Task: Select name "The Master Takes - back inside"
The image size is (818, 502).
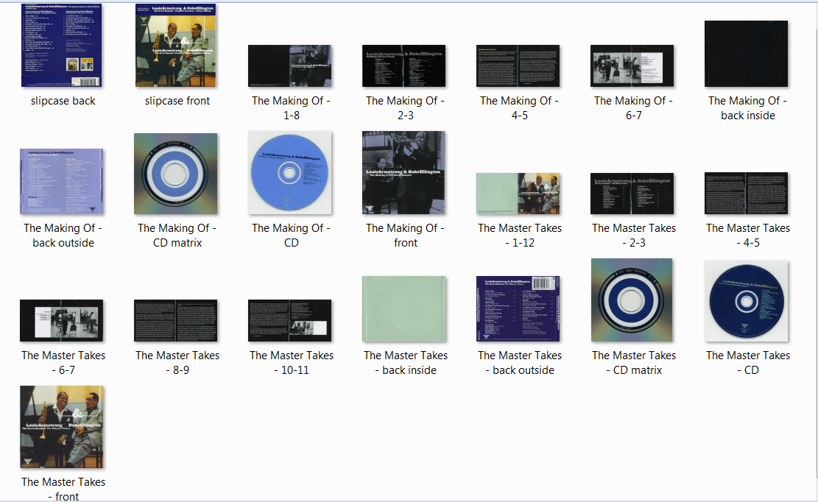Action: click(x=406, y=362)
